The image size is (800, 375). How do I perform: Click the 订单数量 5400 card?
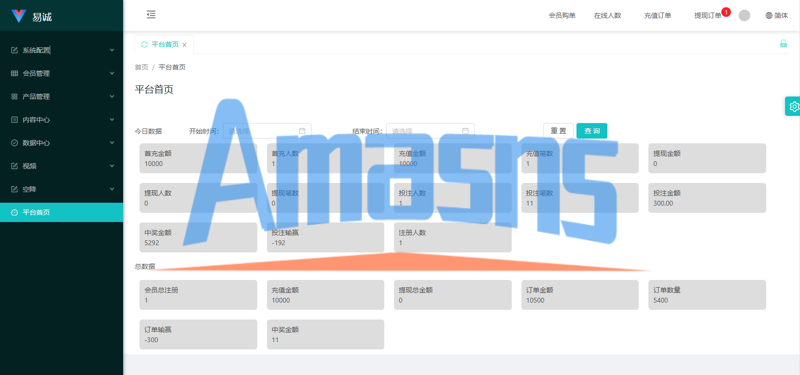click(707, 295)
